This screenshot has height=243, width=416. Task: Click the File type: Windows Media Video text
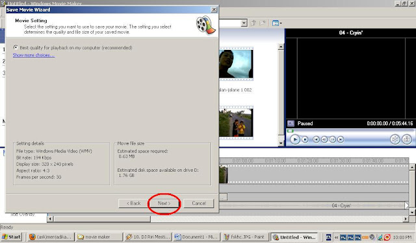[x=54, y=151]
